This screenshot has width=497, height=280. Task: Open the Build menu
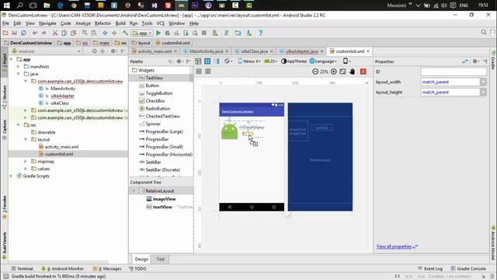[120, 23]
